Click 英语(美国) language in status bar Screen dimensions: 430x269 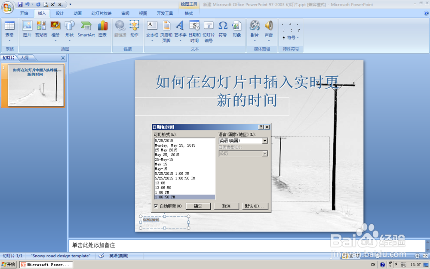[119, 256]
